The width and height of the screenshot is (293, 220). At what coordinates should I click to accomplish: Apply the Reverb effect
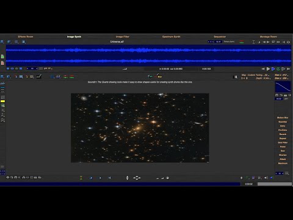coord(283,134)
